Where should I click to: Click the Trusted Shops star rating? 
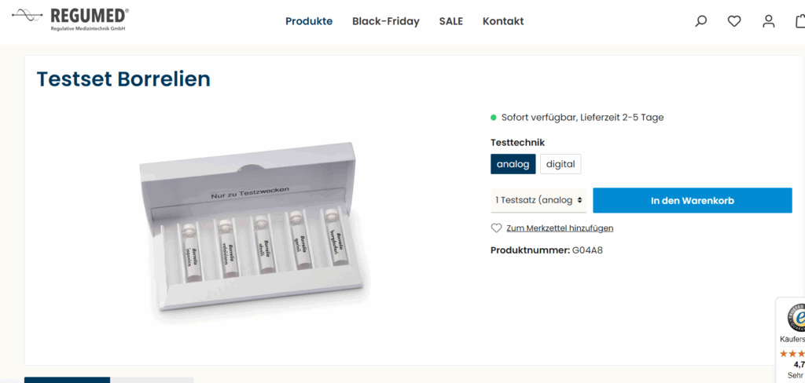coord(792,353)
